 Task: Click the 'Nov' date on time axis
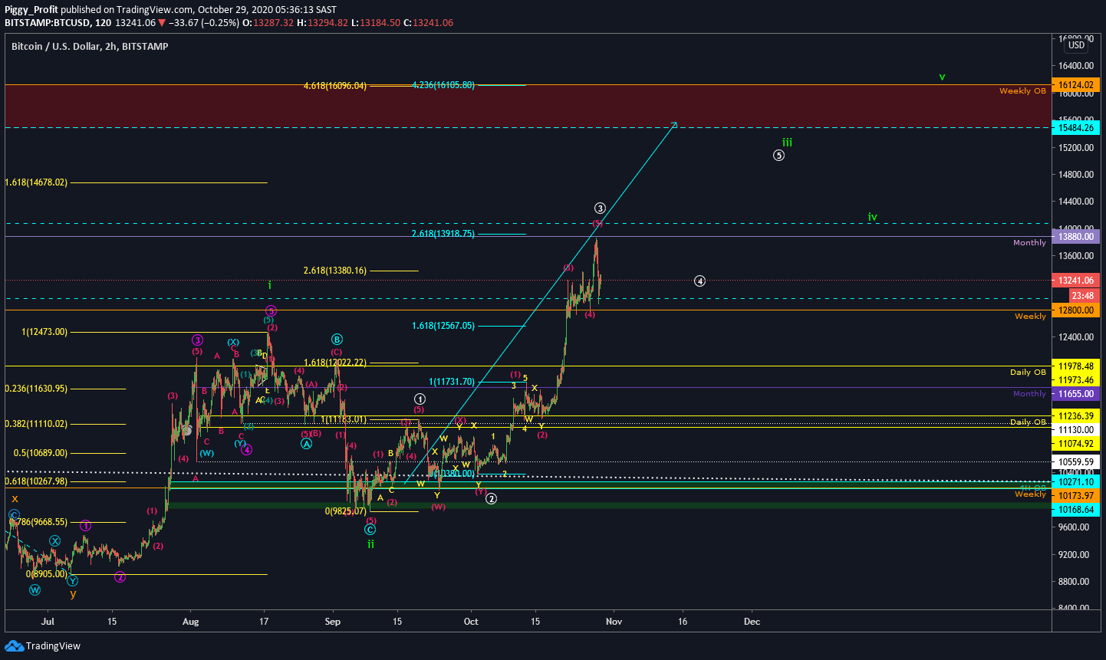pos(614,622)
